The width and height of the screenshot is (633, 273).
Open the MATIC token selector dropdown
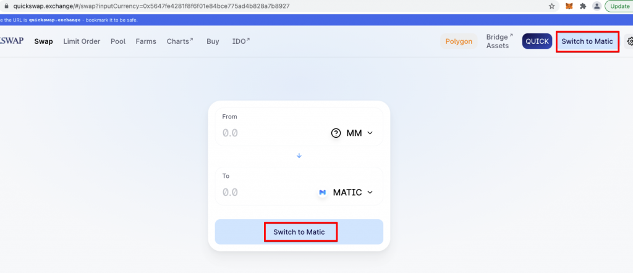click(x=346, y=192)
